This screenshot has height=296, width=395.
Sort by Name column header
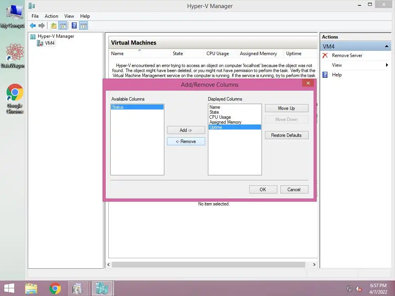point(139,53)
